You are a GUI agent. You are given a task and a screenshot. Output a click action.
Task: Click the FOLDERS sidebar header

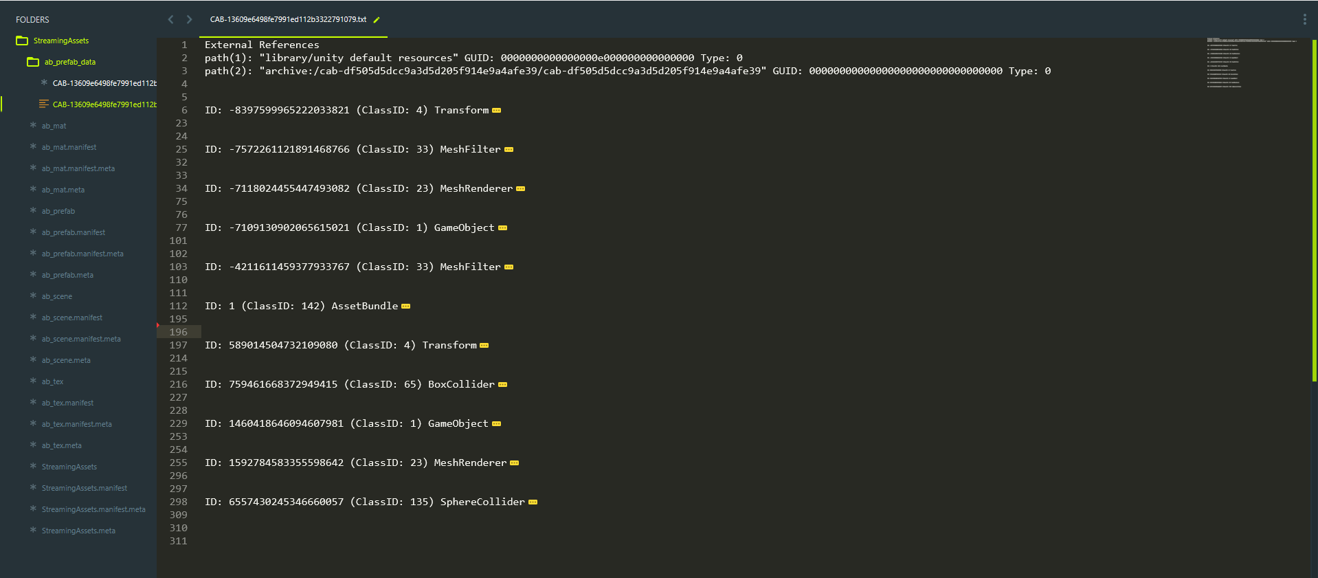point(32,19)
